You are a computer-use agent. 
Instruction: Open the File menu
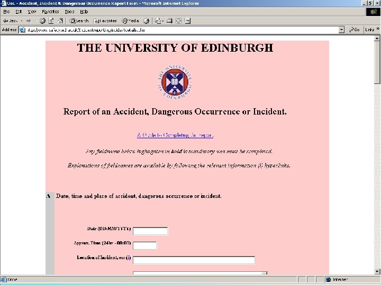(6, 12)
